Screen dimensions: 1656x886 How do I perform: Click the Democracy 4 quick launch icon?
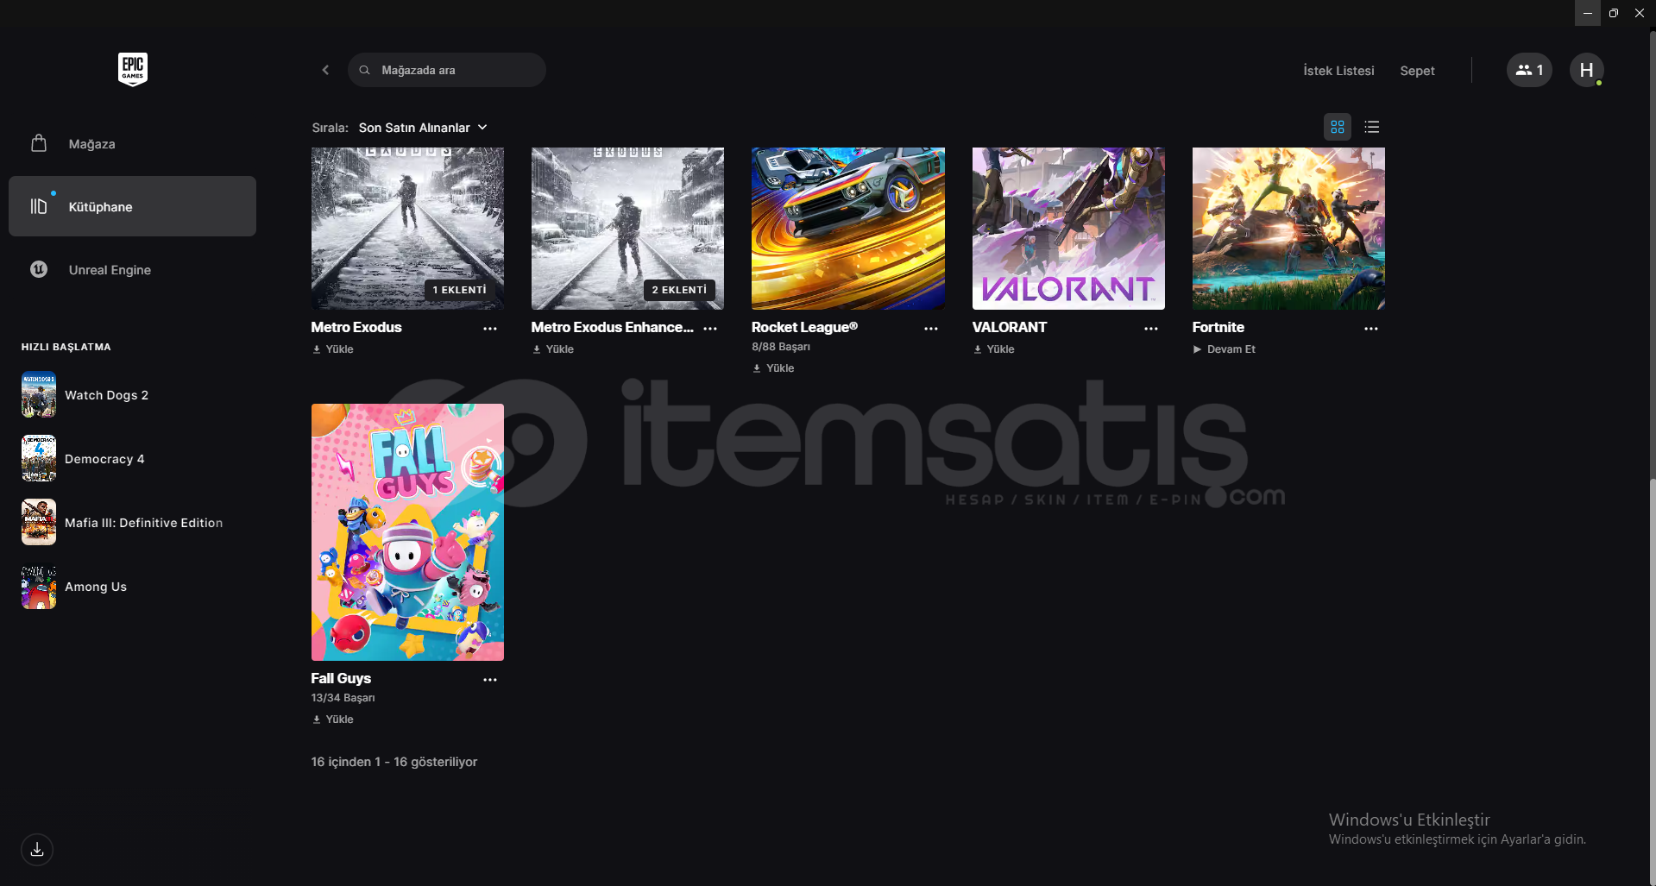[39, 458]
